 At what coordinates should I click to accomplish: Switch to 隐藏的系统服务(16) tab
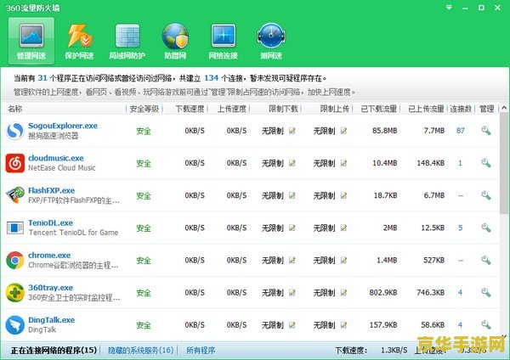click(141, 351)
